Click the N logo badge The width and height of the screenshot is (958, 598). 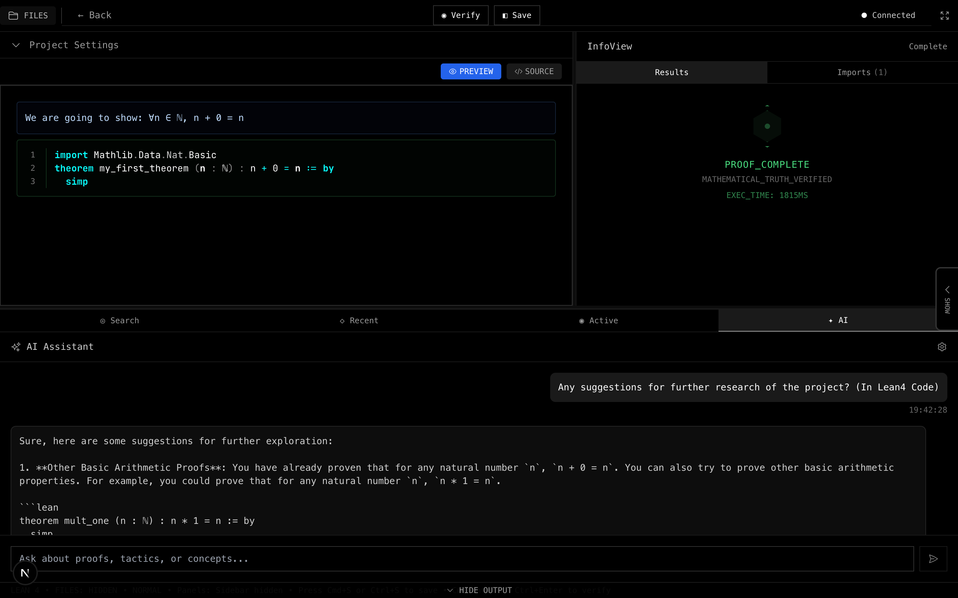25,573
